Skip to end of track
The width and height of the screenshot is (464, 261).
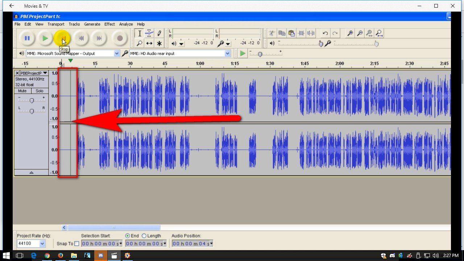99,38
